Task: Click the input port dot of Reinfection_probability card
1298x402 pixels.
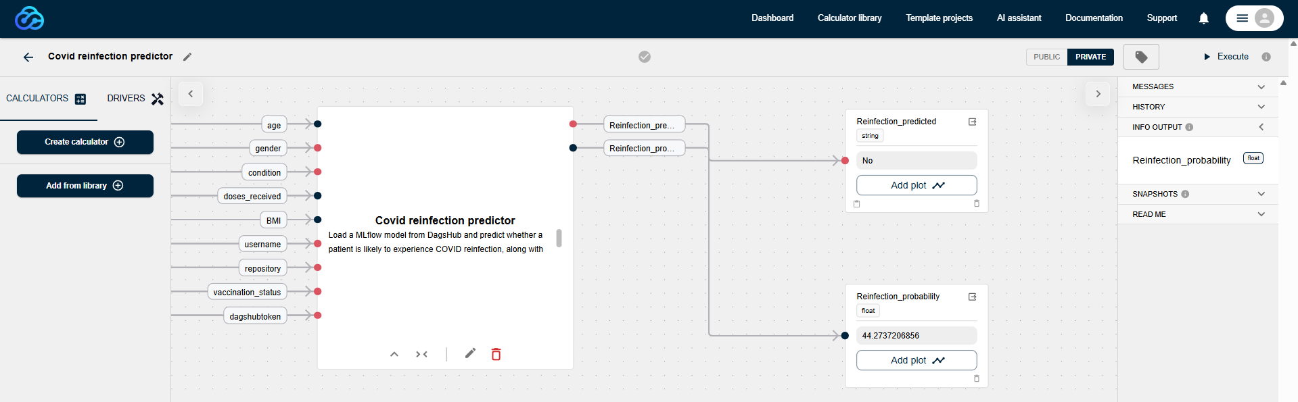Action: point(845,336)
